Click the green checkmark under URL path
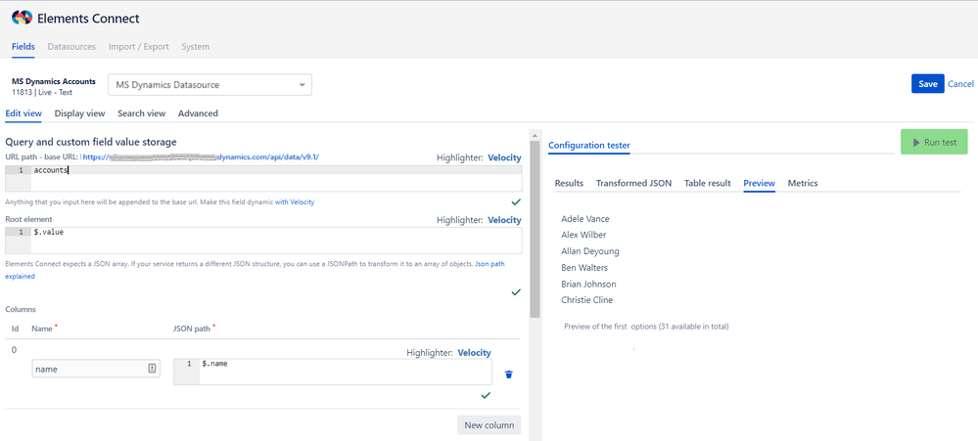Screen dimensions: 978x441 [516, 201]
